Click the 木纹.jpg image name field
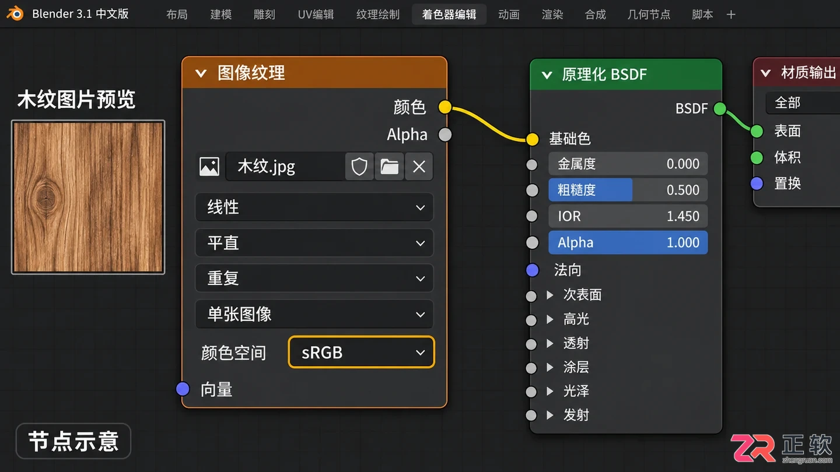Viewport: 840px width, 472px height. pos(285,167)
